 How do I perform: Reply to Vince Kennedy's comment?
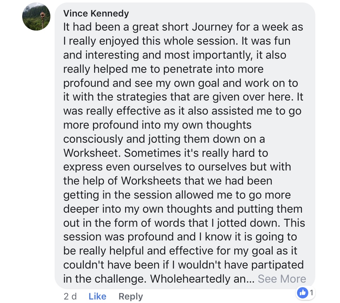[130, 296]
